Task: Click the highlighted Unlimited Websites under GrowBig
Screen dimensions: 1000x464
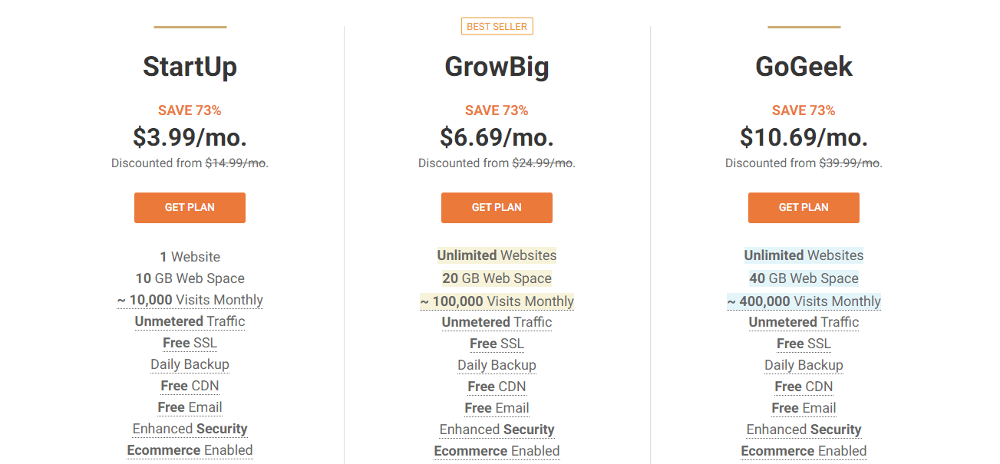Action: click(x=497, y=254)
